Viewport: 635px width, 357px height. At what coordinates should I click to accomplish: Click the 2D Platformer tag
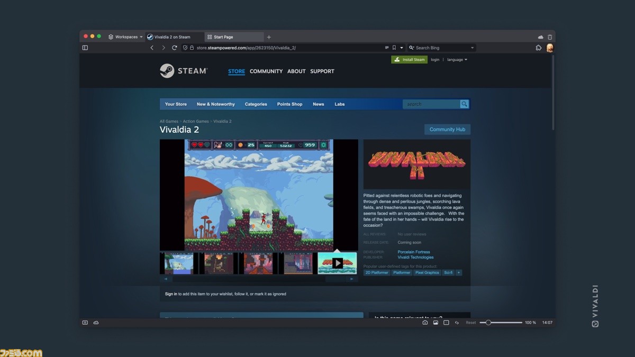pos(377,273)
